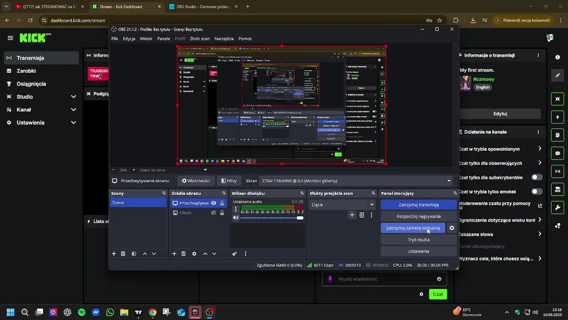This screenshot has height=320, width=568.
Task: Toggle Czat tylko dla subskrybentów switch
Action: [x=537, y=177]
